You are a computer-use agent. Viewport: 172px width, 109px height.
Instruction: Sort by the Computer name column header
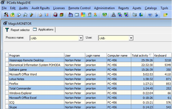pyautogui.click(x=119, y=56)
